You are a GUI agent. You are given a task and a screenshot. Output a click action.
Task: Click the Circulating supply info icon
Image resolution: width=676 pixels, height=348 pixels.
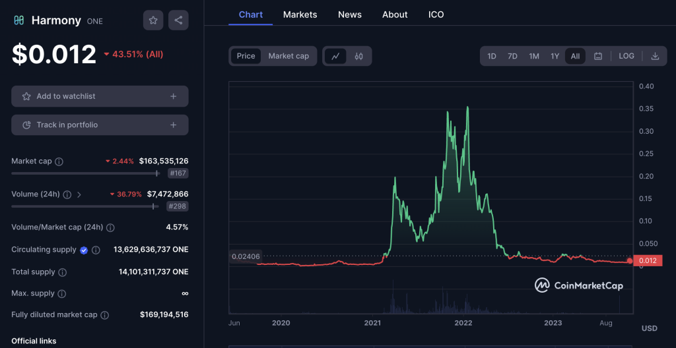[x=96, y=250]
